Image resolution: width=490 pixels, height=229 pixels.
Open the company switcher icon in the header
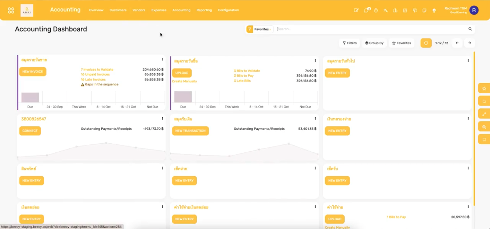[x=395, y=10]
